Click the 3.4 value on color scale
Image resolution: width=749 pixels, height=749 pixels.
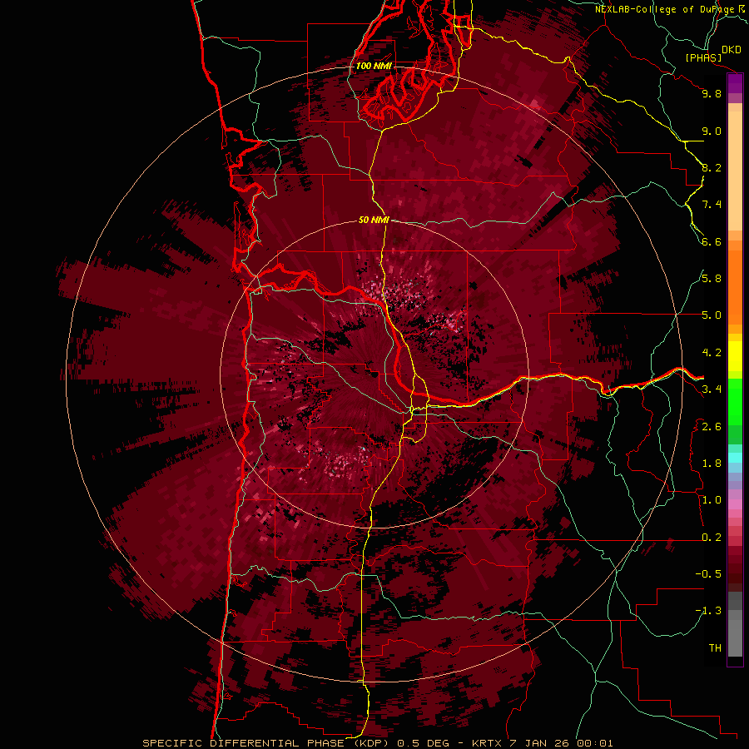tap(712, 389)
